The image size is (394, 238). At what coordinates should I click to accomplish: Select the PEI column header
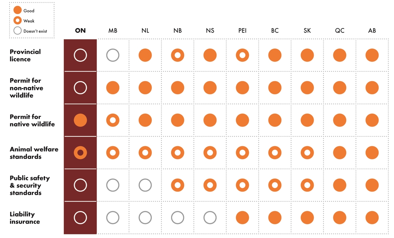pyautogui.click(x=243, y=31)
